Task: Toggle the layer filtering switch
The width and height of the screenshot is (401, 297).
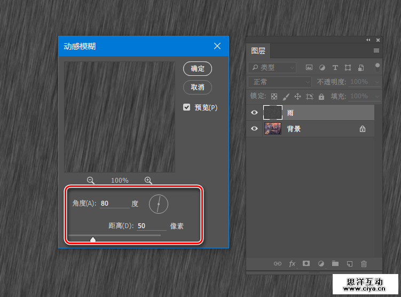Action: pos(377,67)
